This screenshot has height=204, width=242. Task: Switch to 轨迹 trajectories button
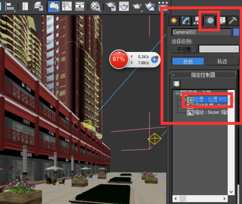222,61
